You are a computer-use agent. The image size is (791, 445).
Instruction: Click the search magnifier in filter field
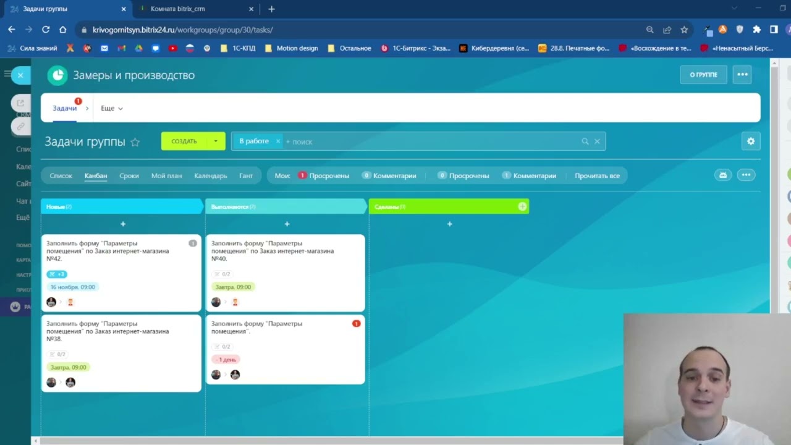(x=585, y=142)
